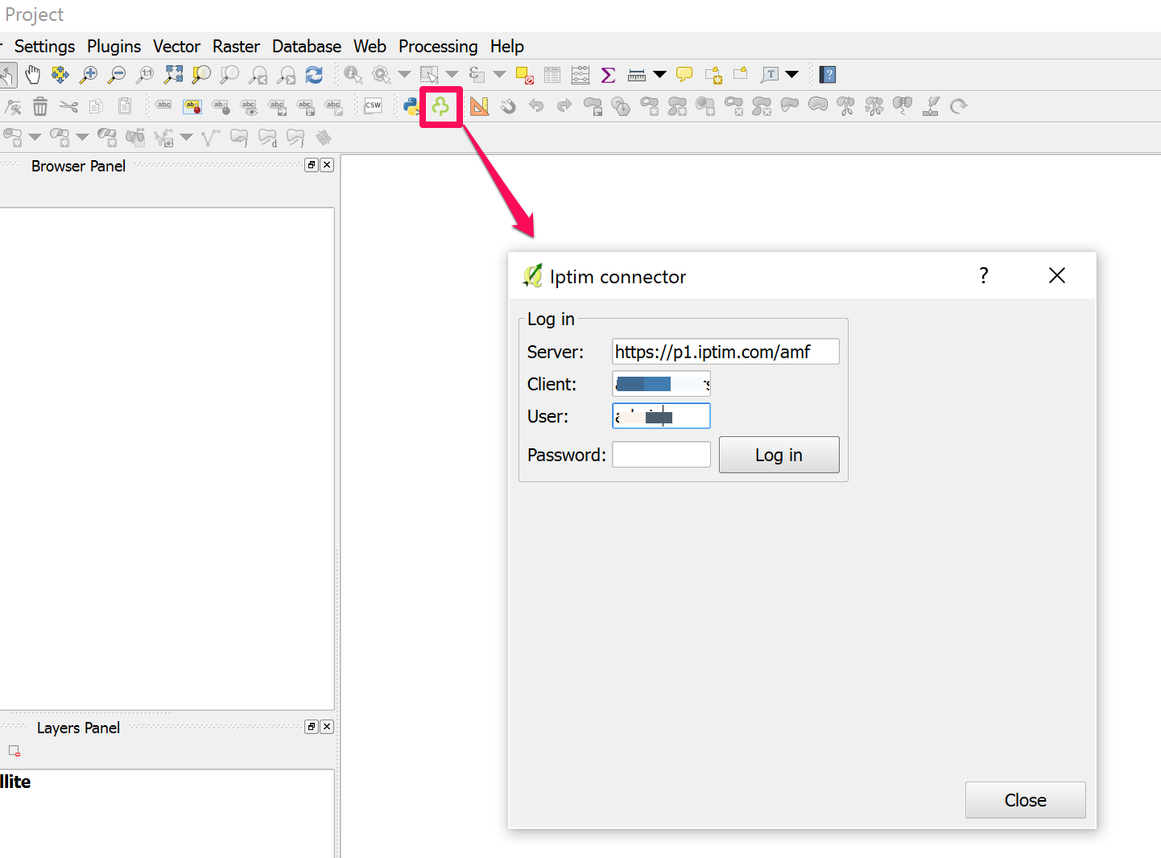This screenshot has height=858, width=1161.
Task: Refresh the map canvas
Action: 314,74
